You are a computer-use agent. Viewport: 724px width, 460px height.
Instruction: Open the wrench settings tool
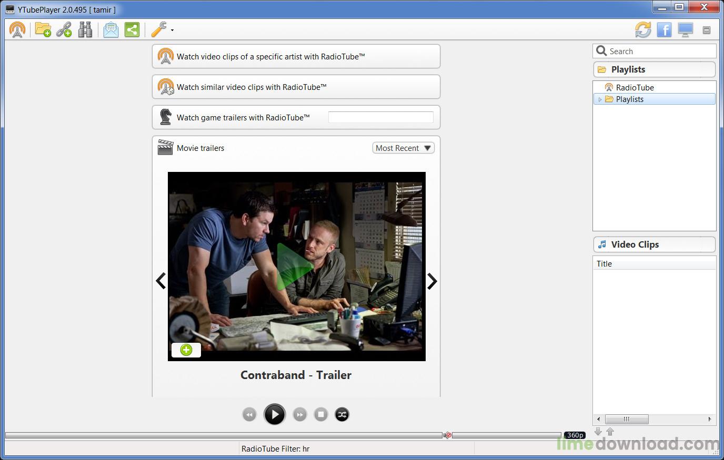click(x=159, y=29)
